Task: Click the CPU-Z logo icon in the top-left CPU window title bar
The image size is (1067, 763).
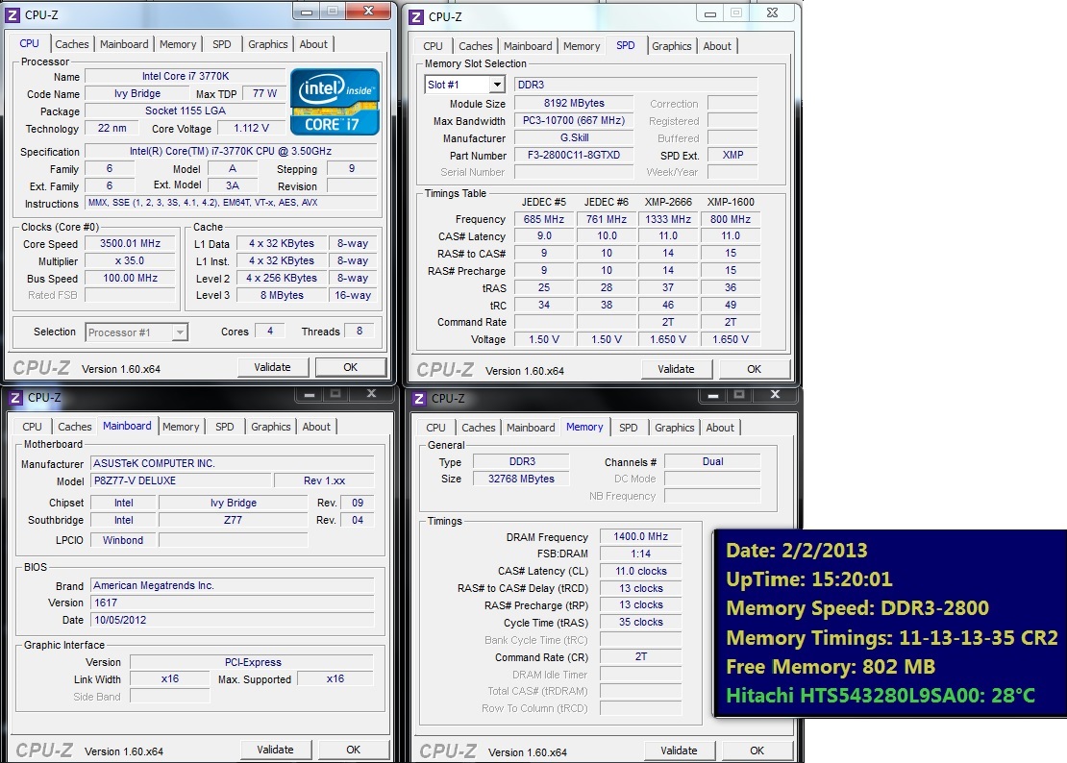Action: coord(12,14)
